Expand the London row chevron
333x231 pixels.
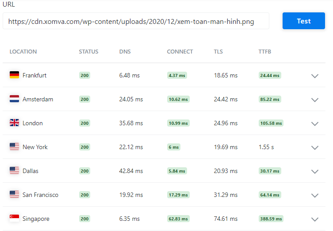point(315,123)
